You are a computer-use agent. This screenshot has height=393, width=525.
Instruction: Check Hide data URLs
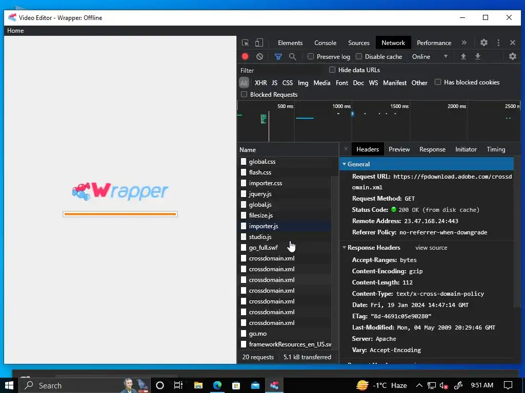[332, 70]
